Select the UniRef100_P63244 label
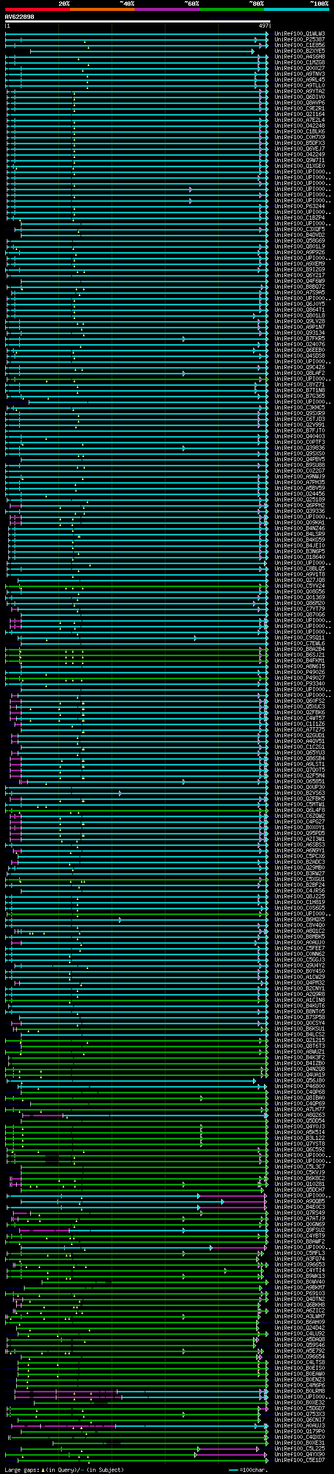The height and width of the screenshot is (1474, 334). point(300,206)
